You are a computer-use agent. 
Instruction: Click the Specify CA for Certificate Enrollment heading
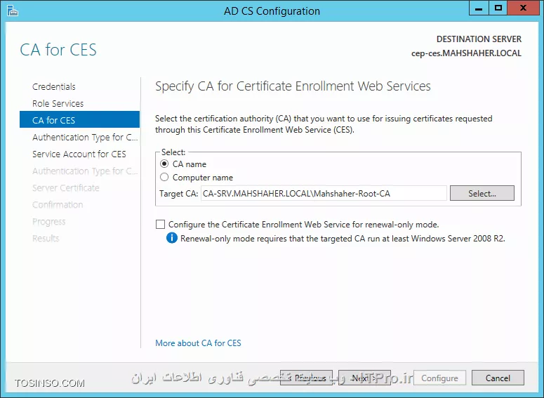click(293, 86)
